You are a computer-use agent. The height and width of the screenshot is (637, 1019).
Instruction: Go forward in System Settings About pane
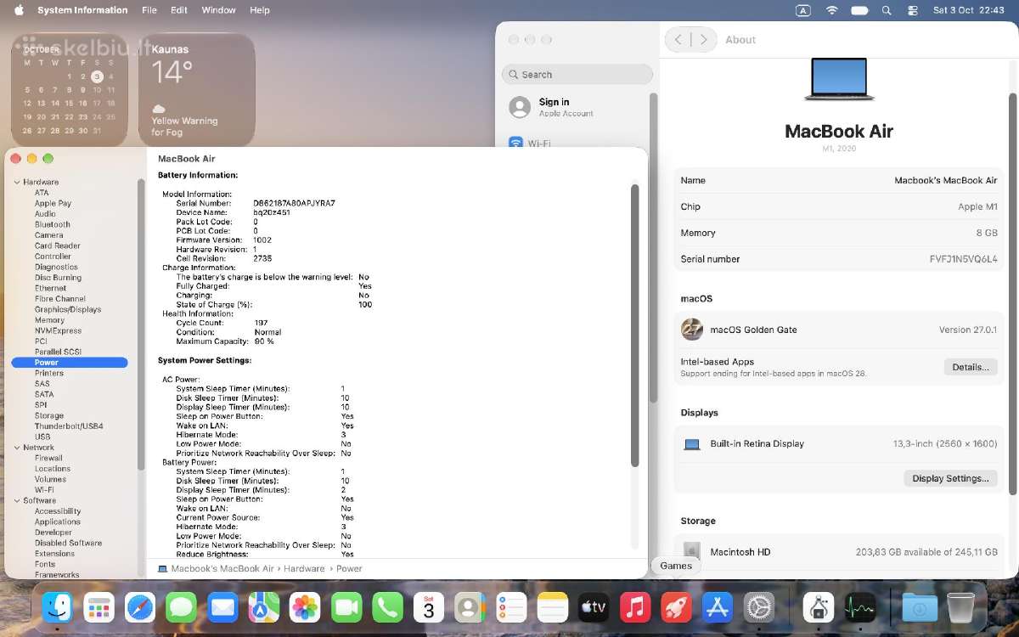tap(703, 40)
